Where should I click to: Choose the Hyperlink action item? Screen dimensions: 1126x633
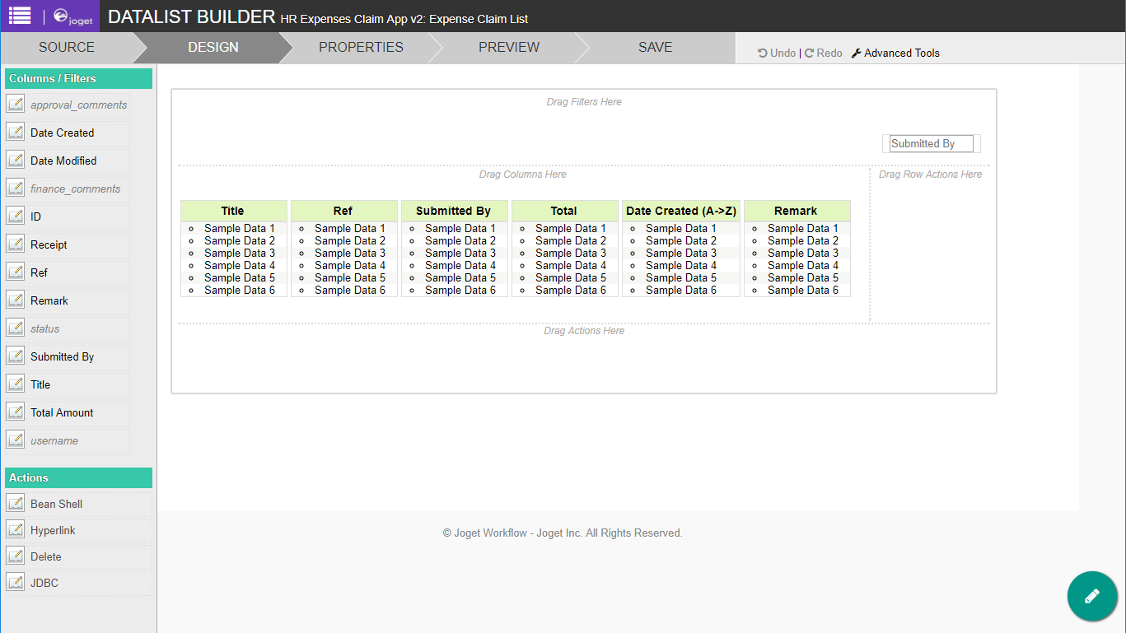point(53,530)
